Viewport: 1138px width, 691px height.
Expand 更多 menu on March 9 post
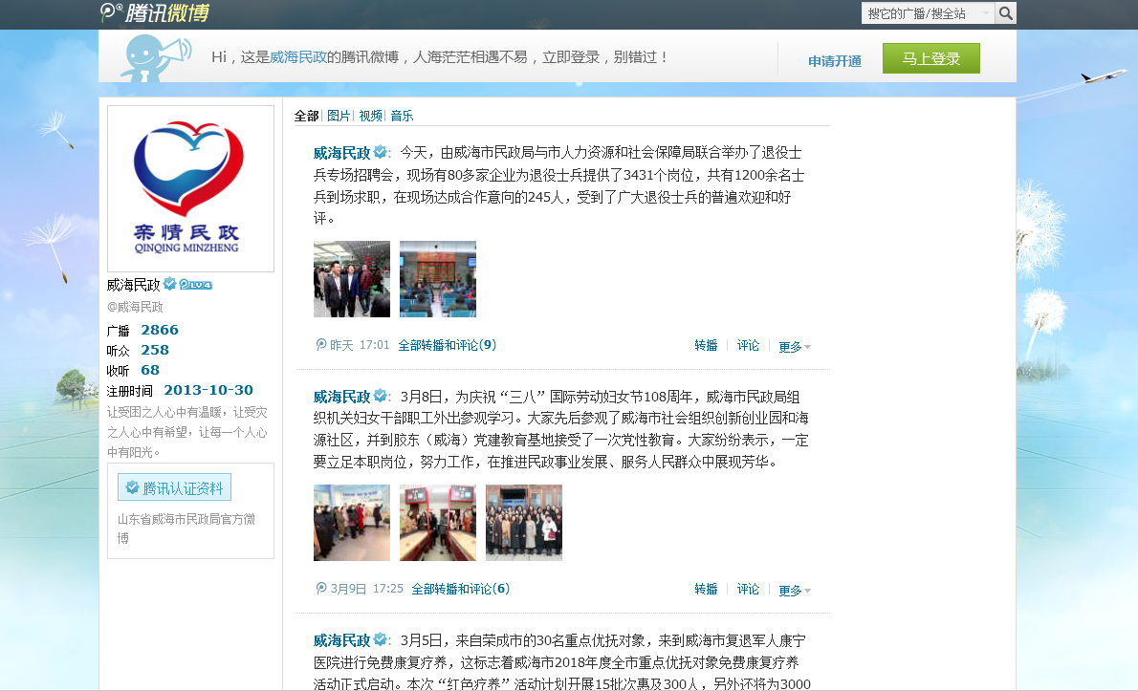(x=795, y=591)
